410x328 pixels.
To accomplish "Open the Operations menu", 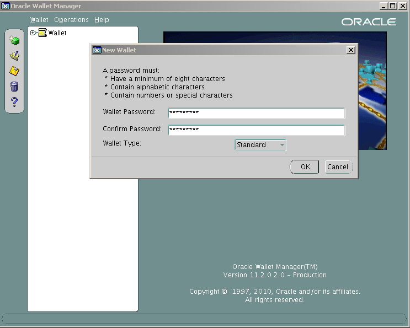I will (x=71, y=20).
